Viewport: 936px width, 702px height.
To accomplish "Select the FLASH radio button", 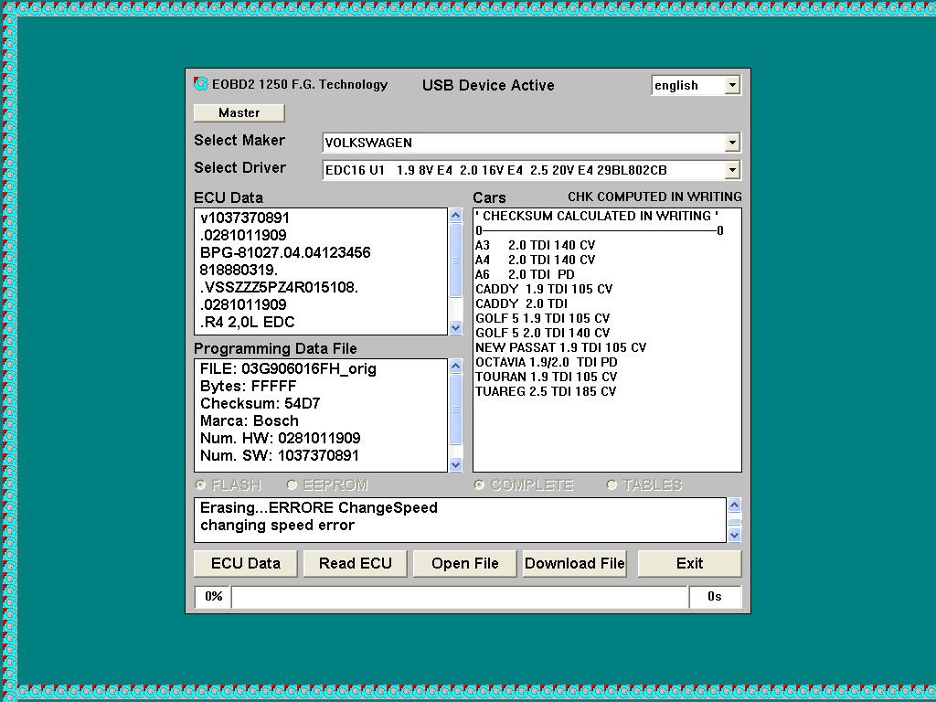I will point(201,484).
